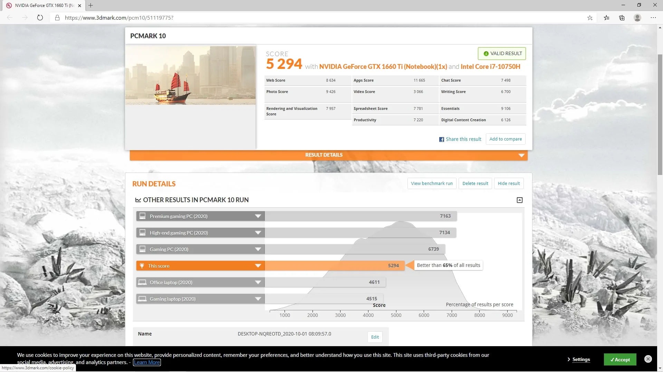Open the Intel Core i7-10750H link

pos(490,67)
